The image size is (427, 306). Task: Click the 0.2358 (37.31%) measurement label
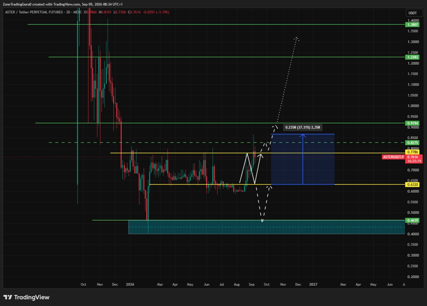(x=303, y=127)
